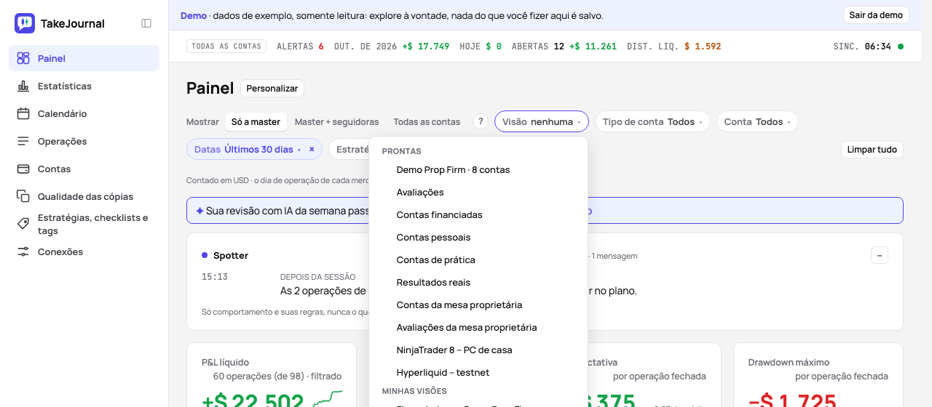Screen dimensions: 932x407
Task: Click the Painel grid icon in the sidebar
Action: (23, 58)
